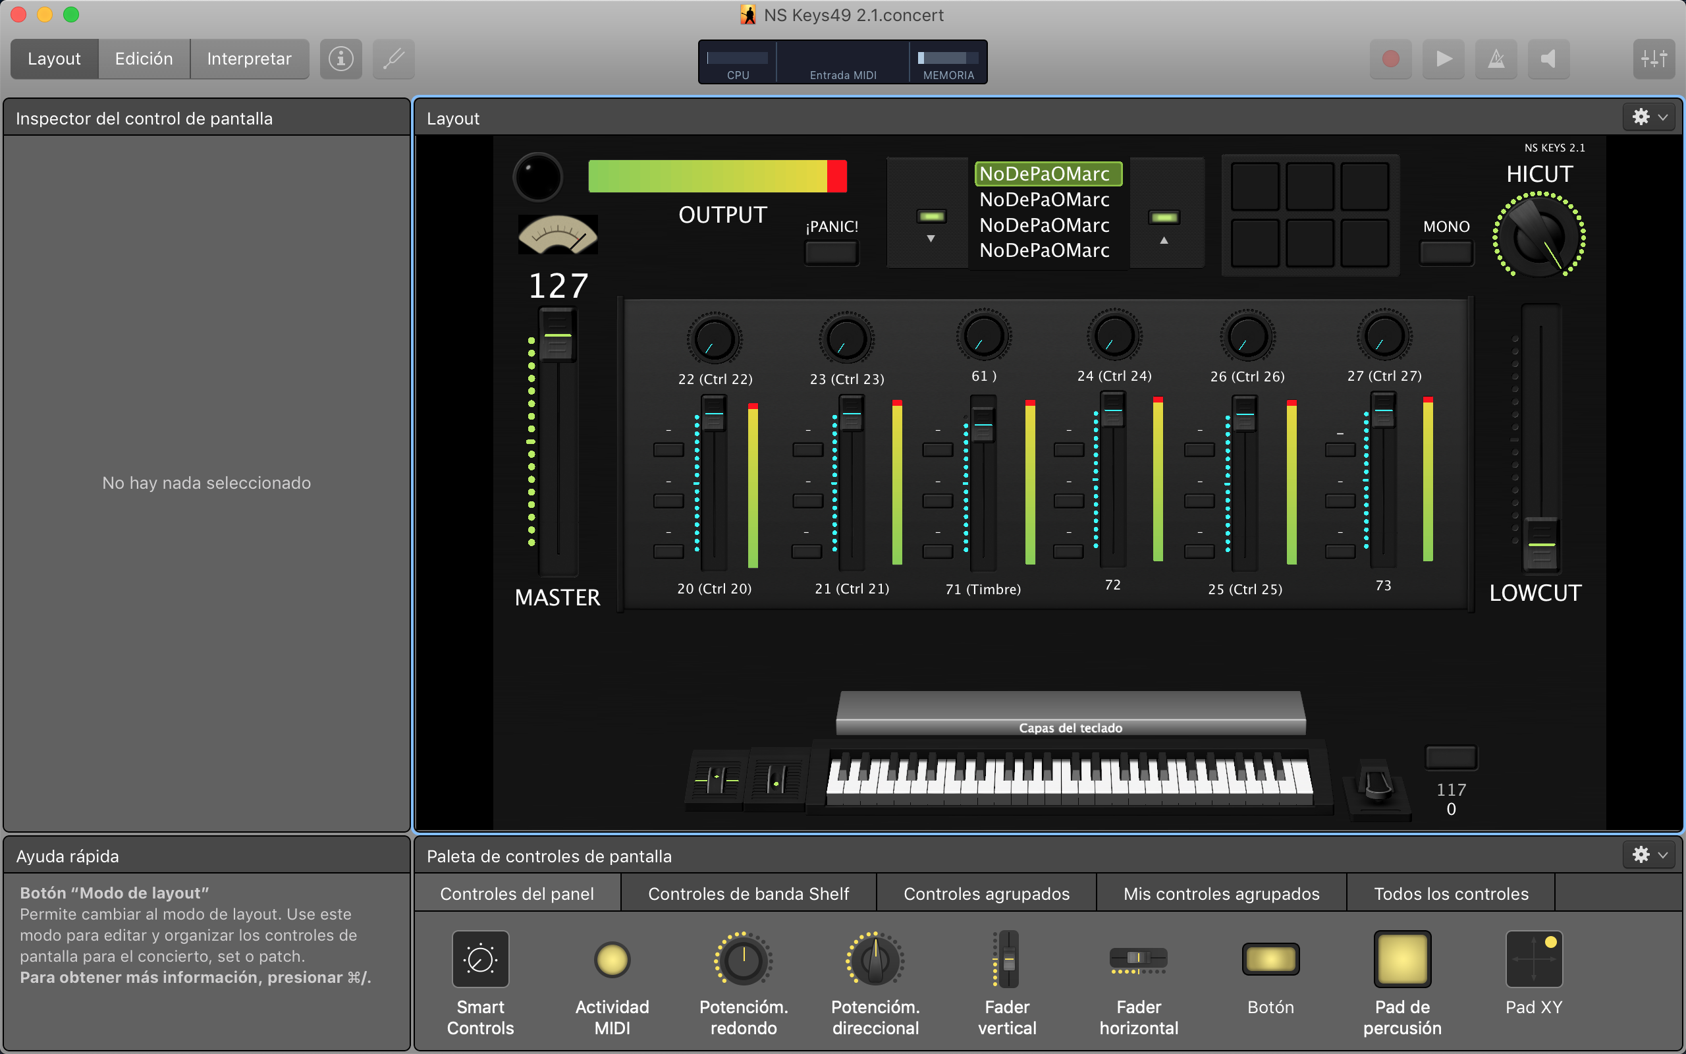
Task: Click the master mute speaker icon
Action: click(x=1548, y=59)
